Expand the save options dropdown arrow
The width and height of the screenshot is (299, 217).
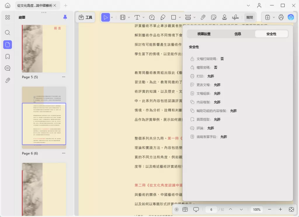(274, 17)
